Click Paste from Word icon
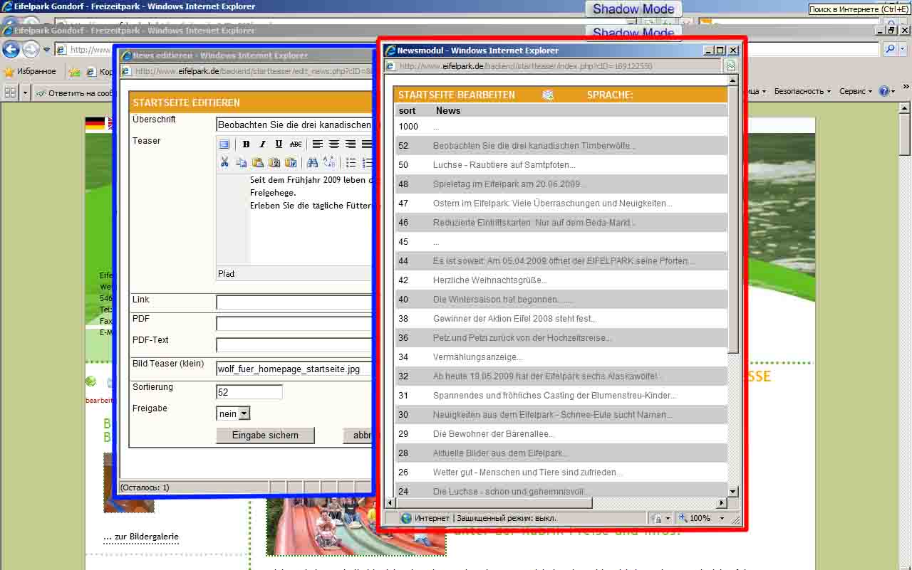 (290, 162)
